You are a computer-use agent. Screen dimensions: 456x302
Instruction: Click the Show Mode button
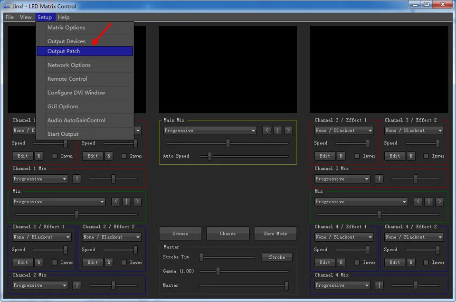(x=275, y=234)
